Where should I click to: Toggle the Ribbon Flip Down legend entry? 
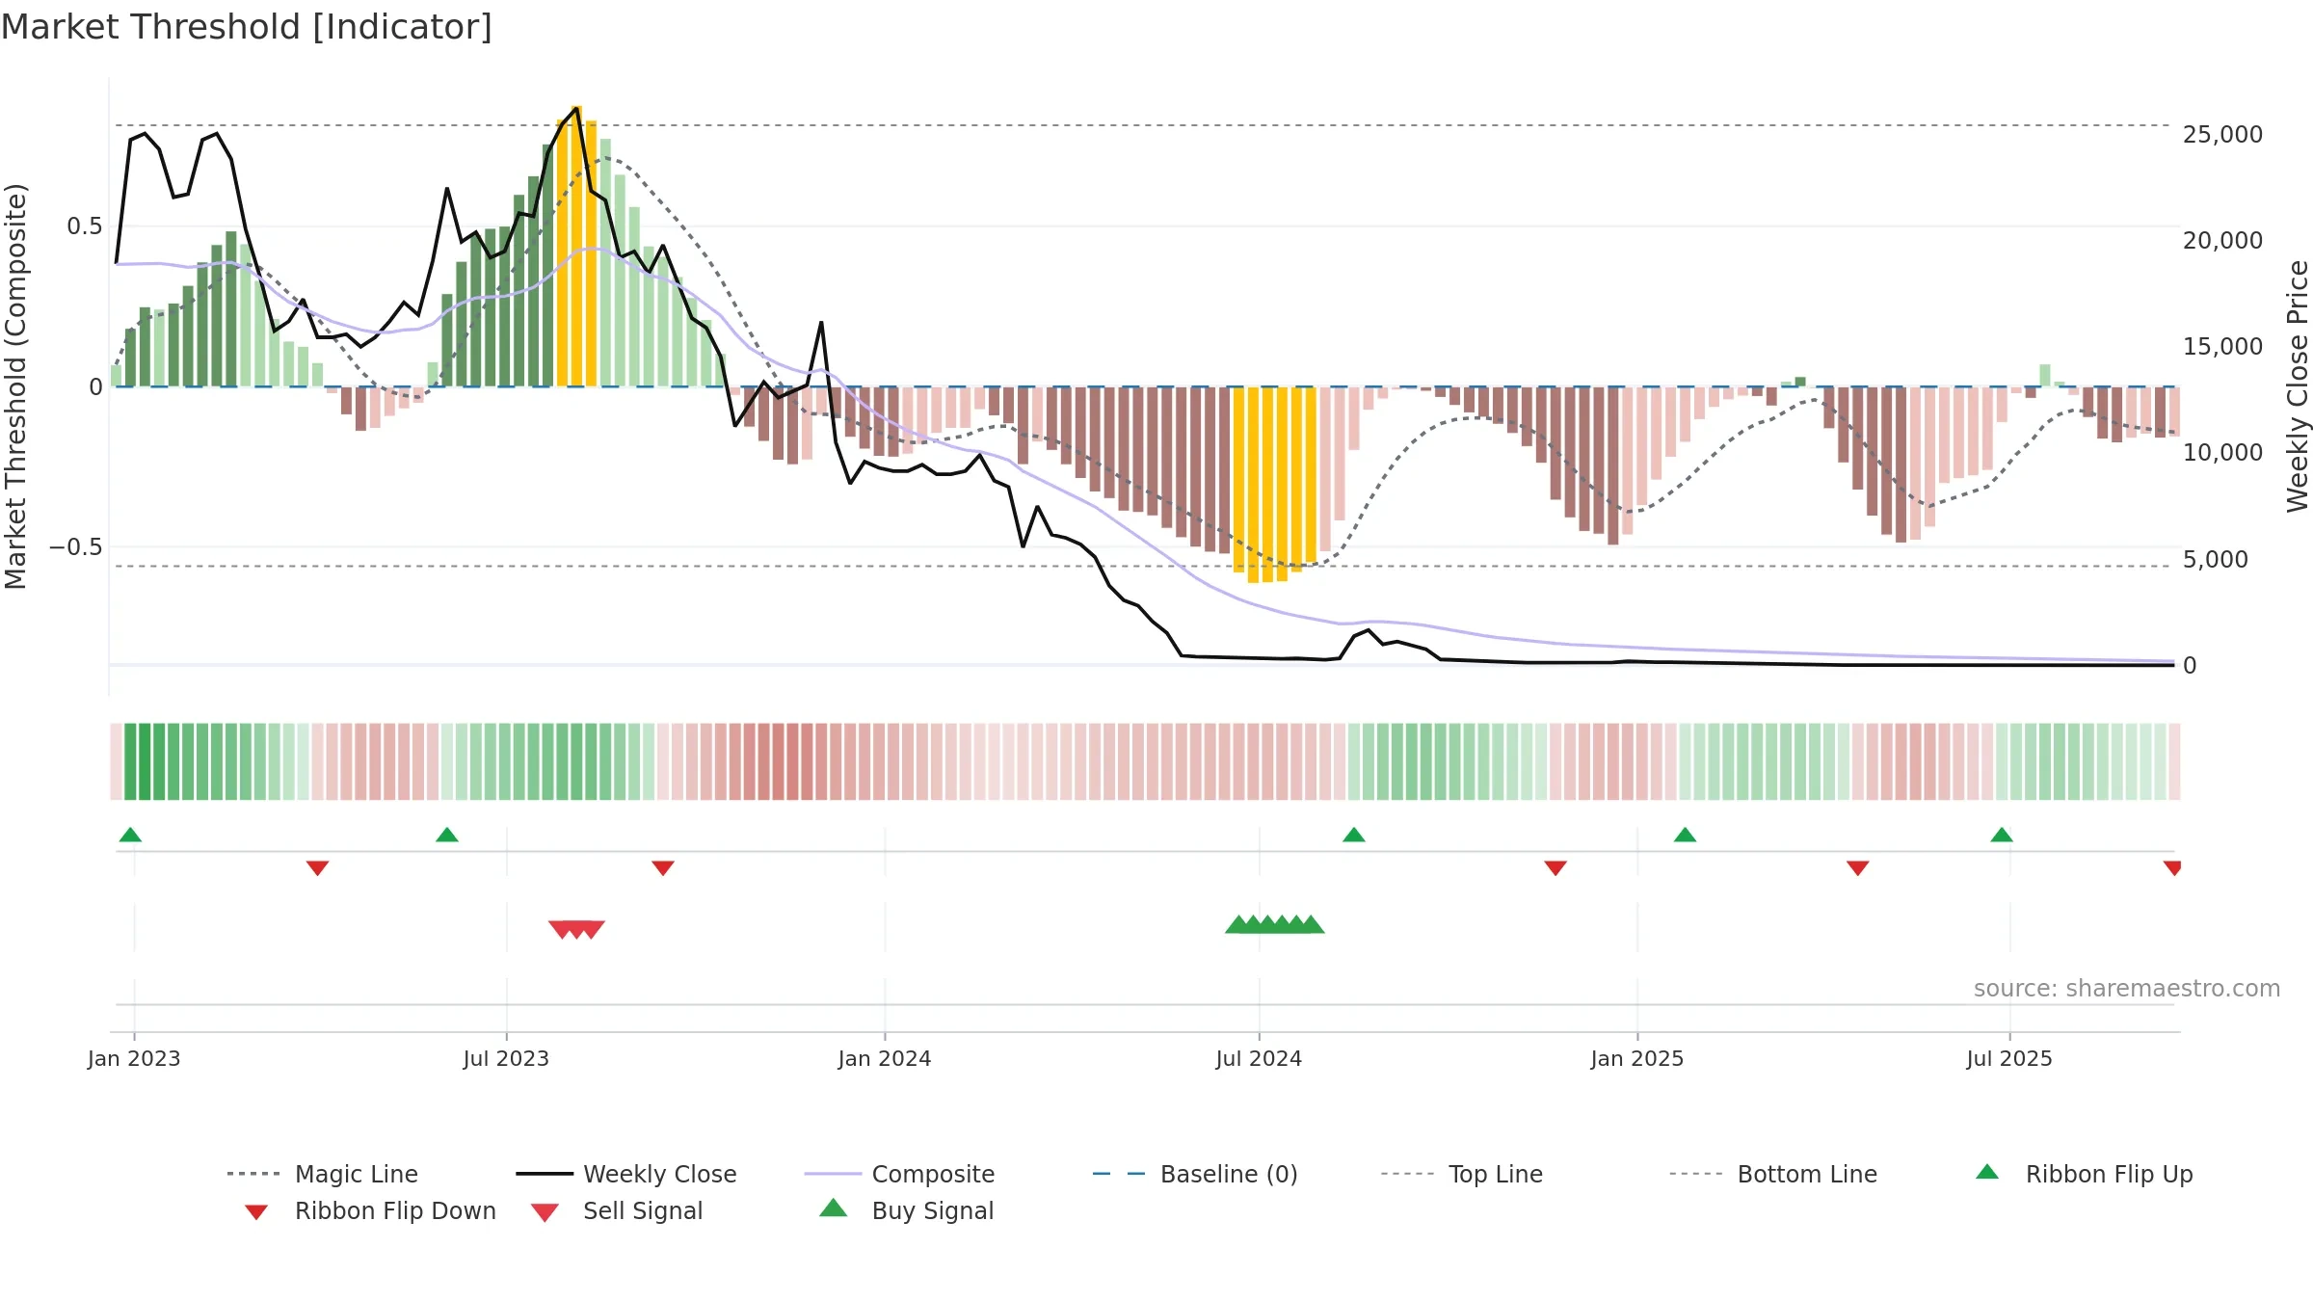tap(369, 1210)
